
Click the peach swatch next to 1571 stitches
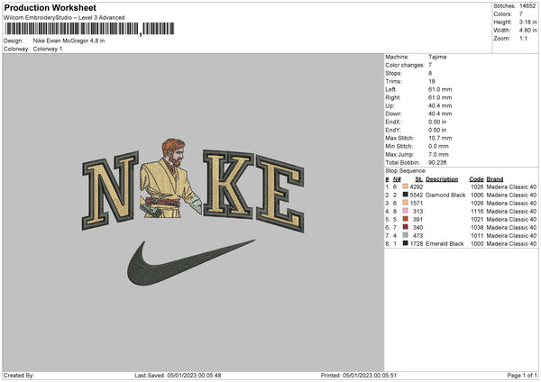coord(406,203)
